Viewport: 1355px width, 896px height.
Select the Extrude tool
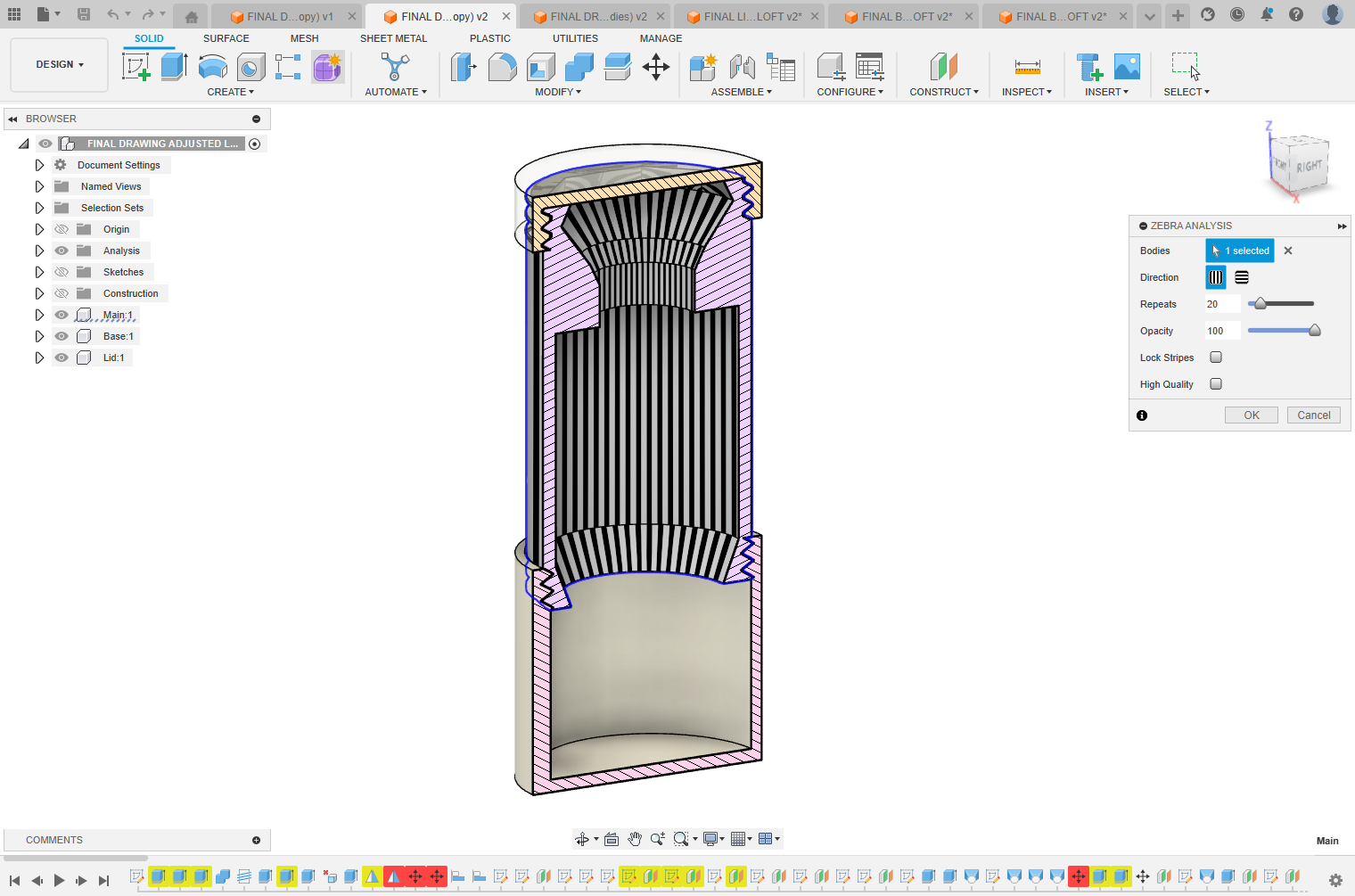pos(174,67)
